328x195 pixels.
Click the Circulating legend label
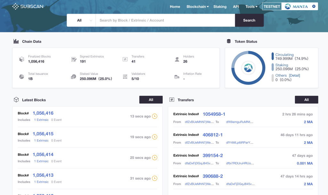click(284, 55)
